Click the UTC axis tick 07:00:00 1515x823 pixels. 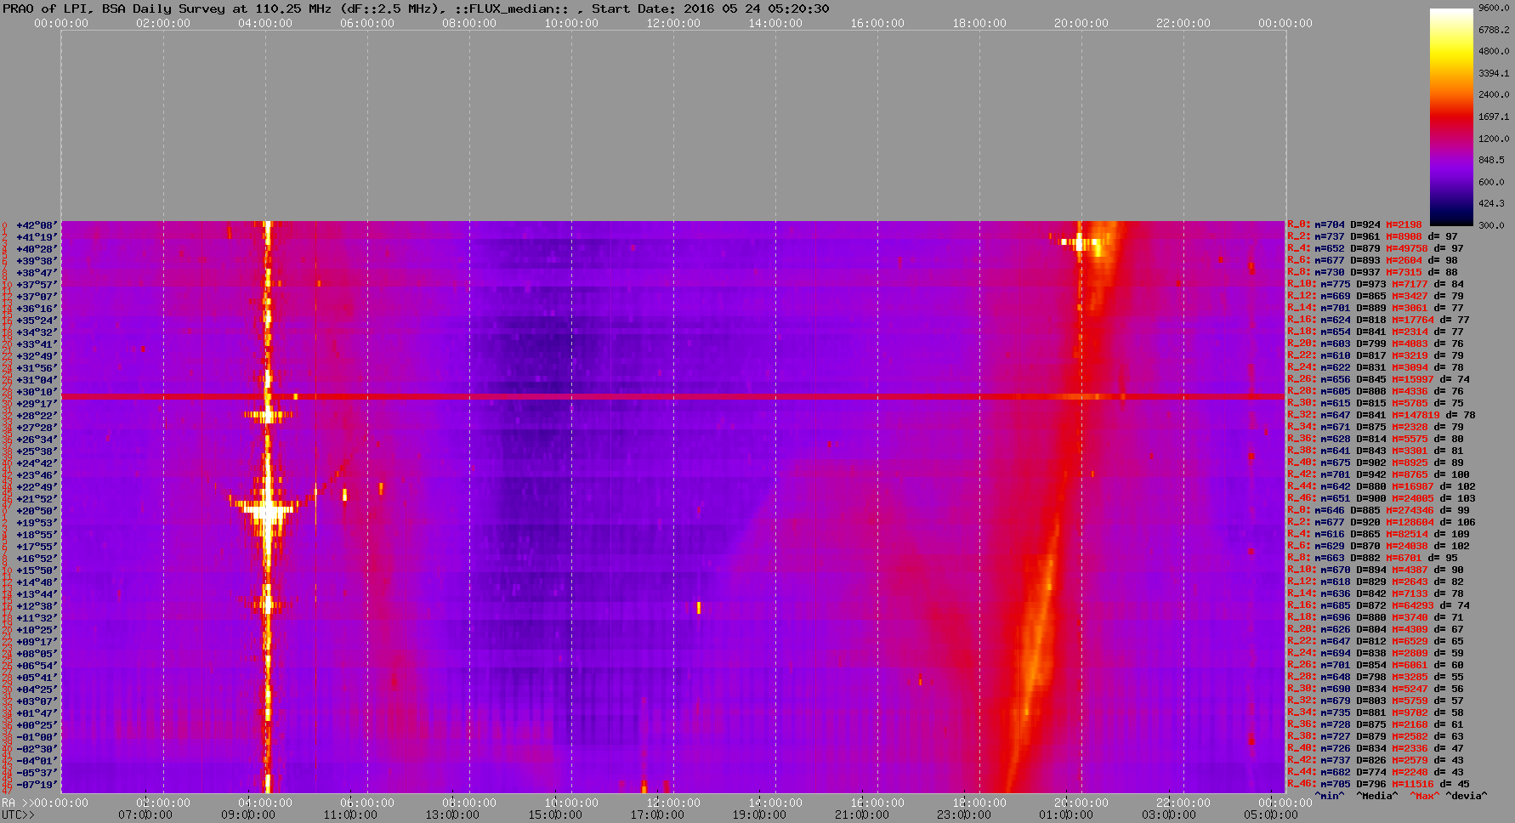pyautogui.click(x=145, y=814)
